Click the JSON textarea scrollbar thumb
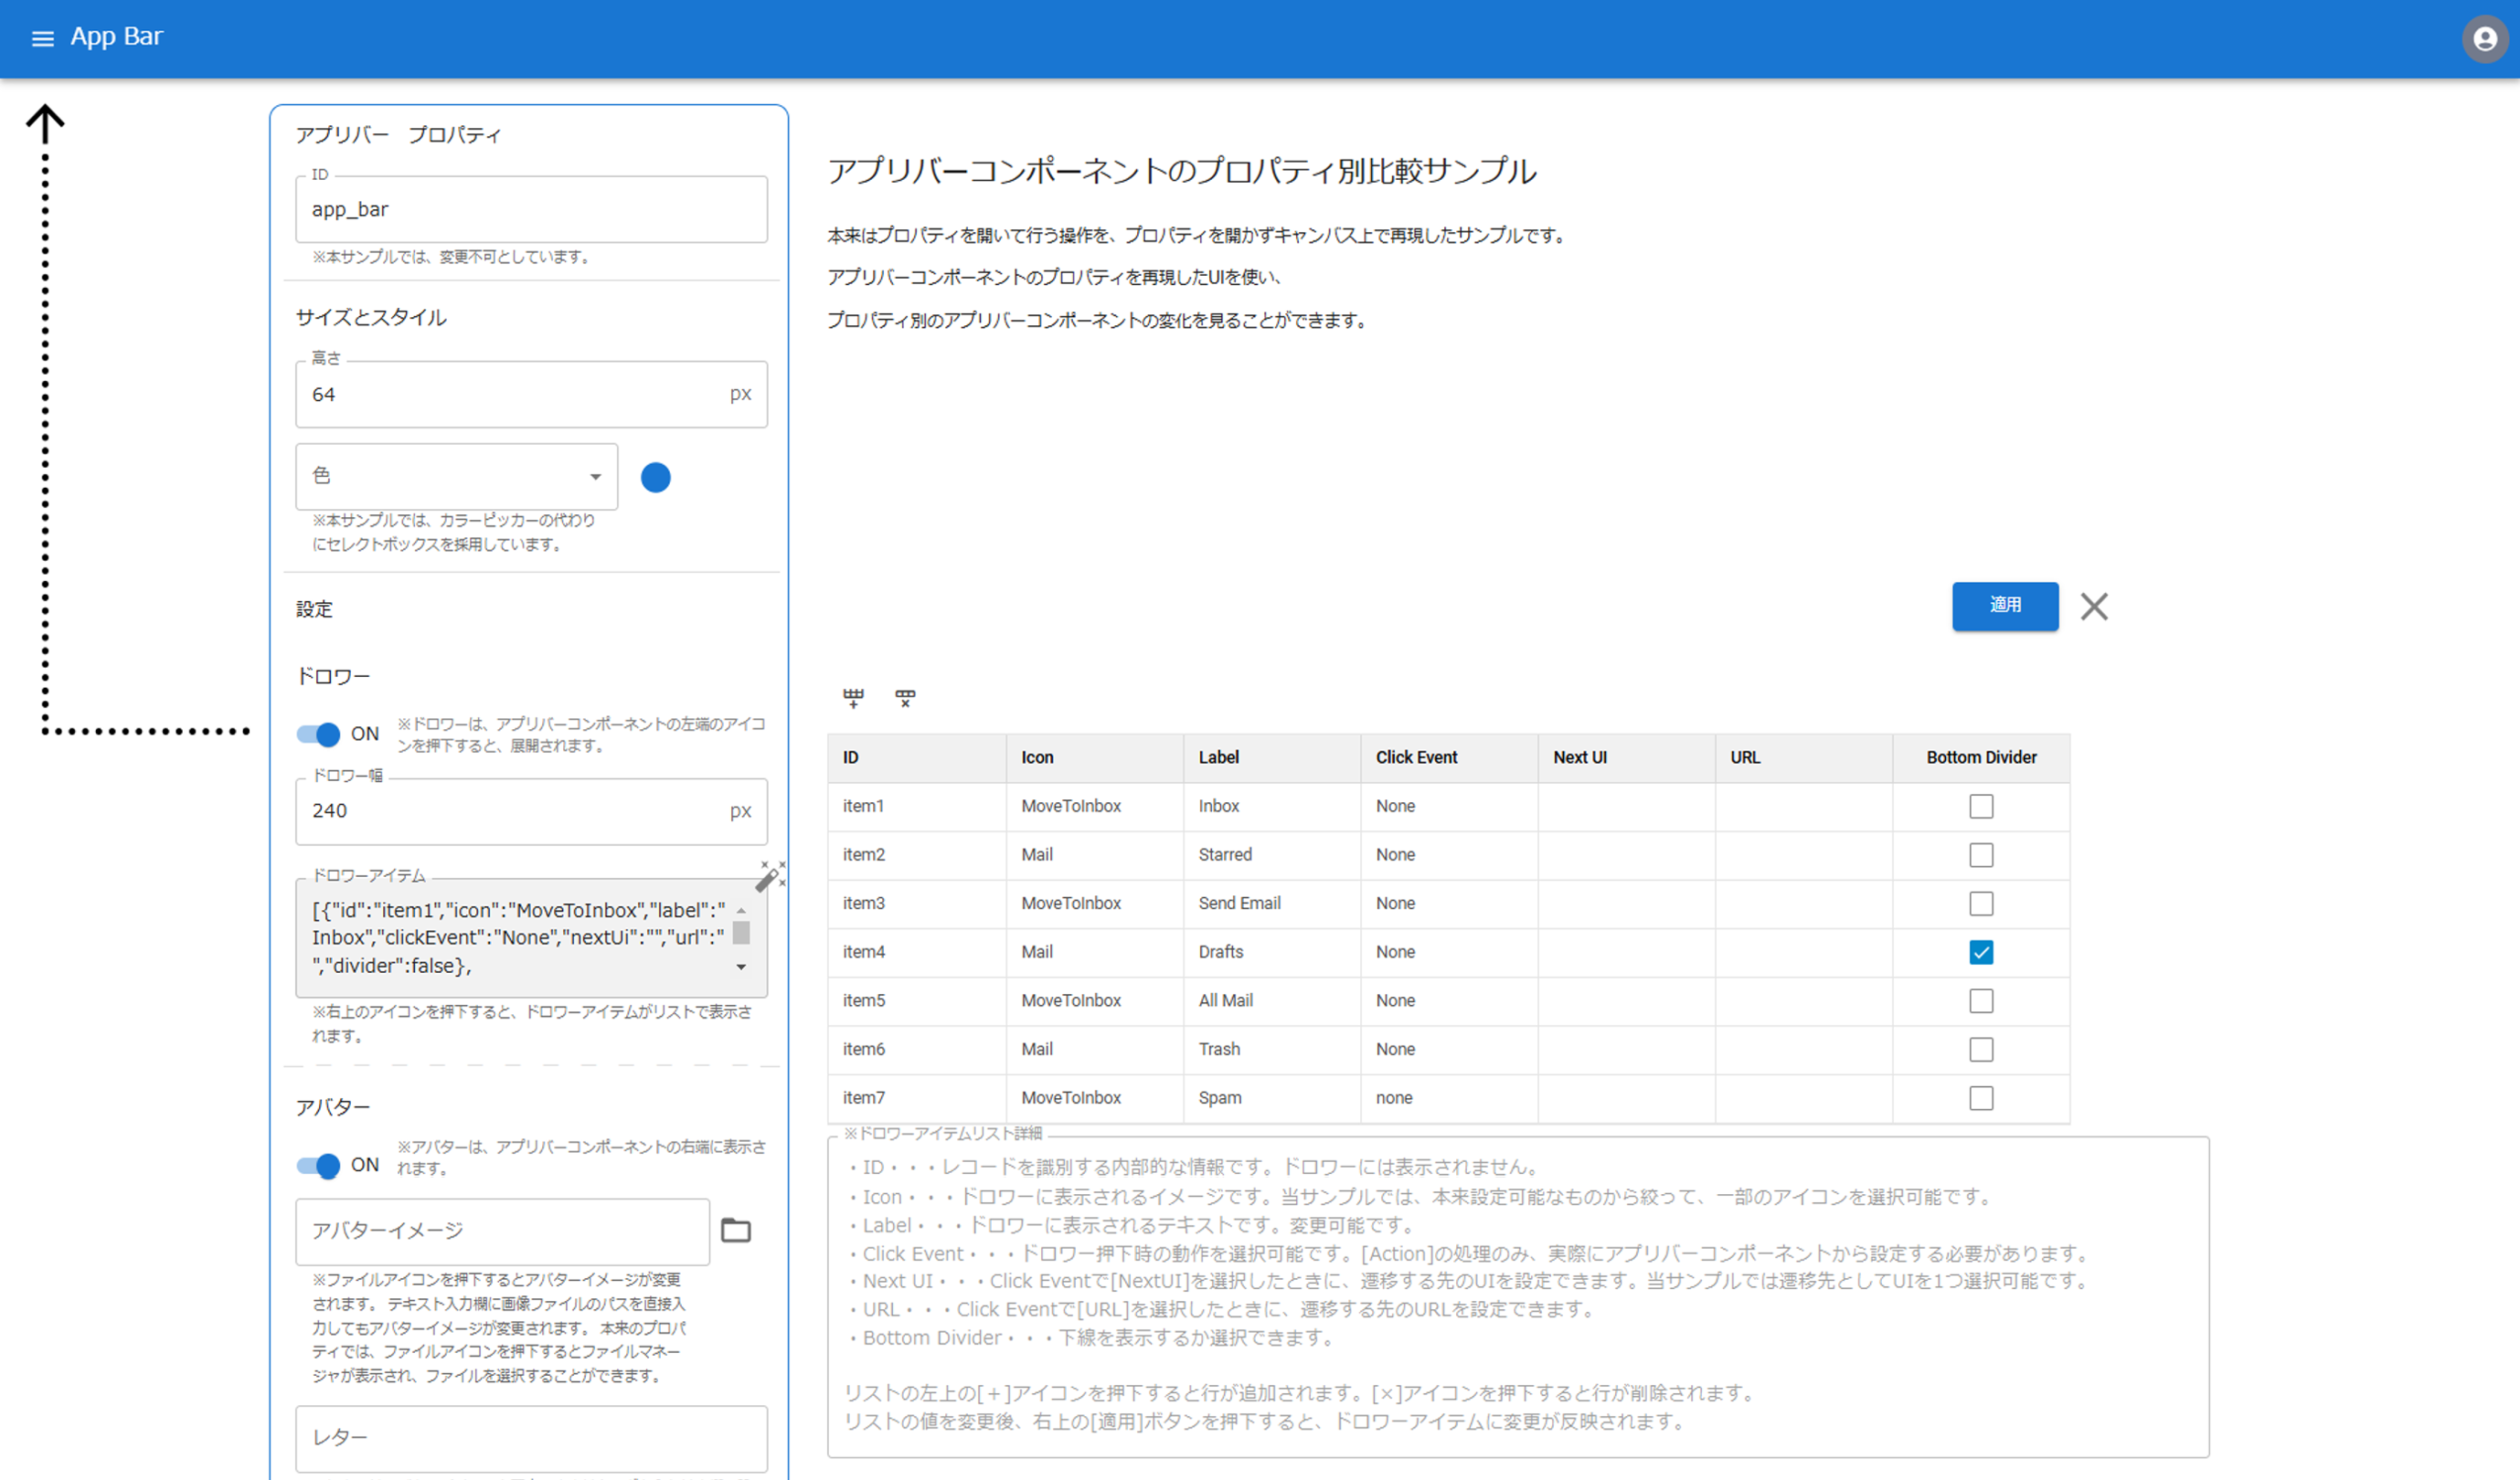2520x1480 pixels. (741, 933)
